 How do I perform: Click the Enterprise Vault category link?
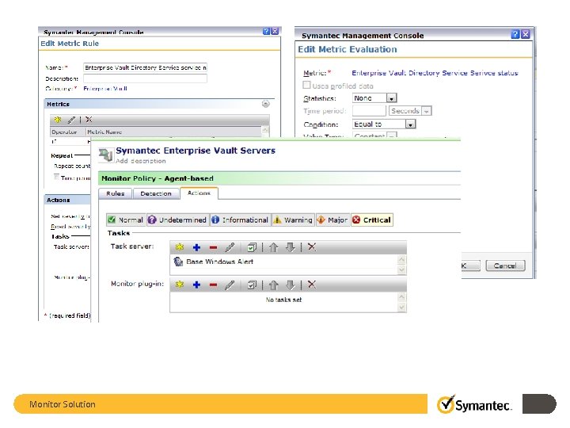coord(105,89)
